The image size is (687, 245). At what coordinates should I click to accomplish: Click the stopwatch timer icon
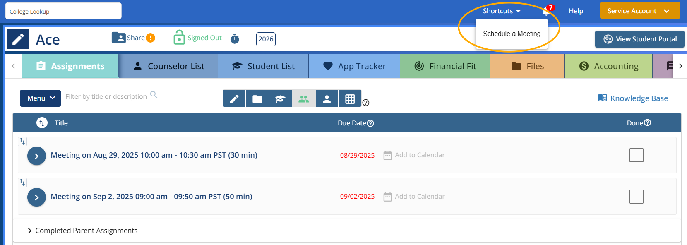tap(235, 39)
